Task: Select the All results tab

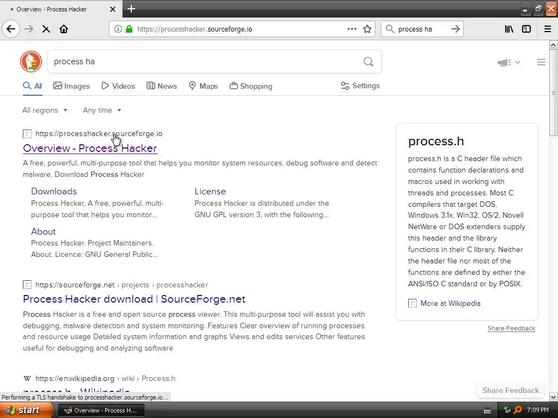Action: 32,86
